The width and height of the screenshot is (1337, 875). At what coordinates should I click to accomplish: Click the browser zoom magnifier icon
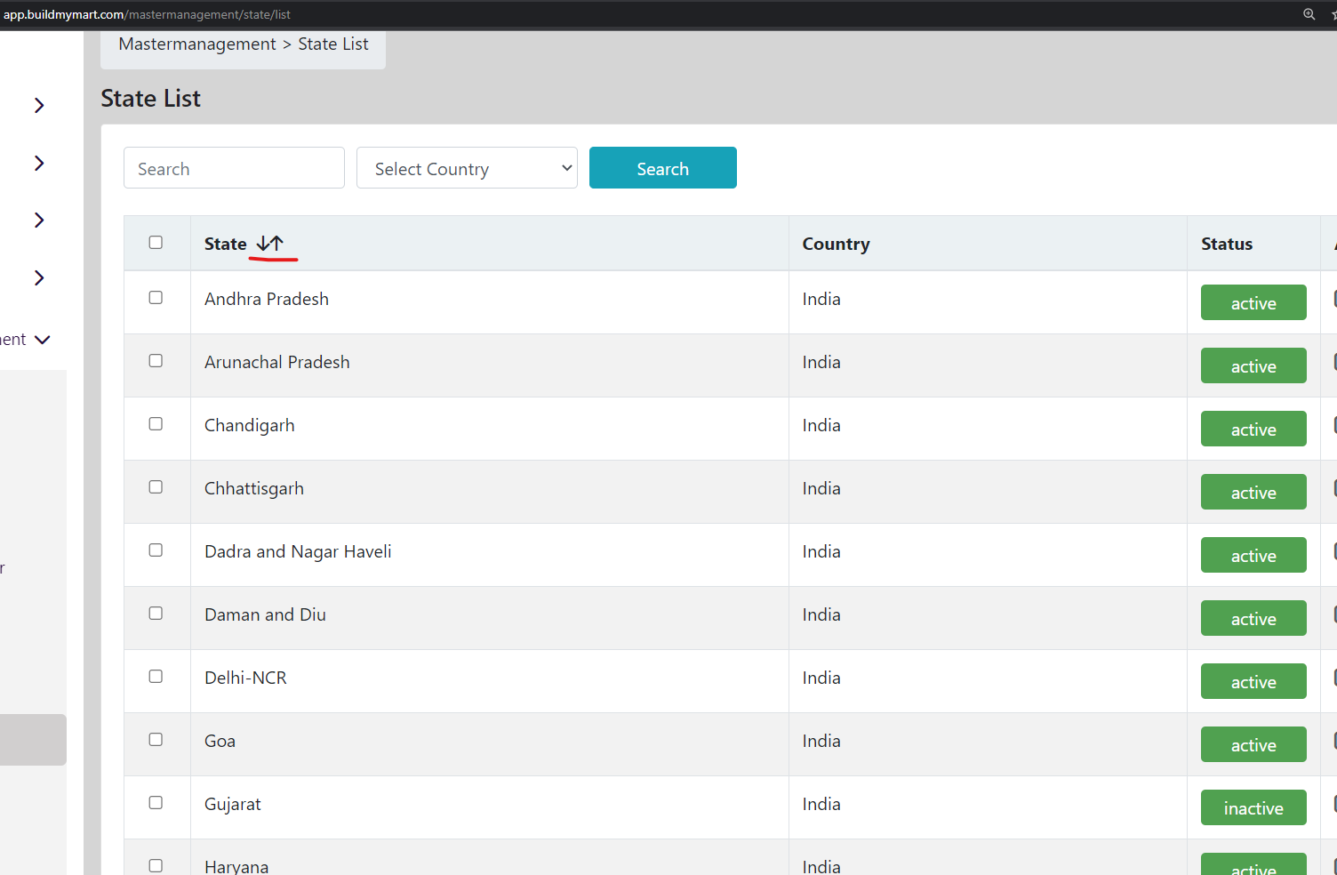(1309, 14)
